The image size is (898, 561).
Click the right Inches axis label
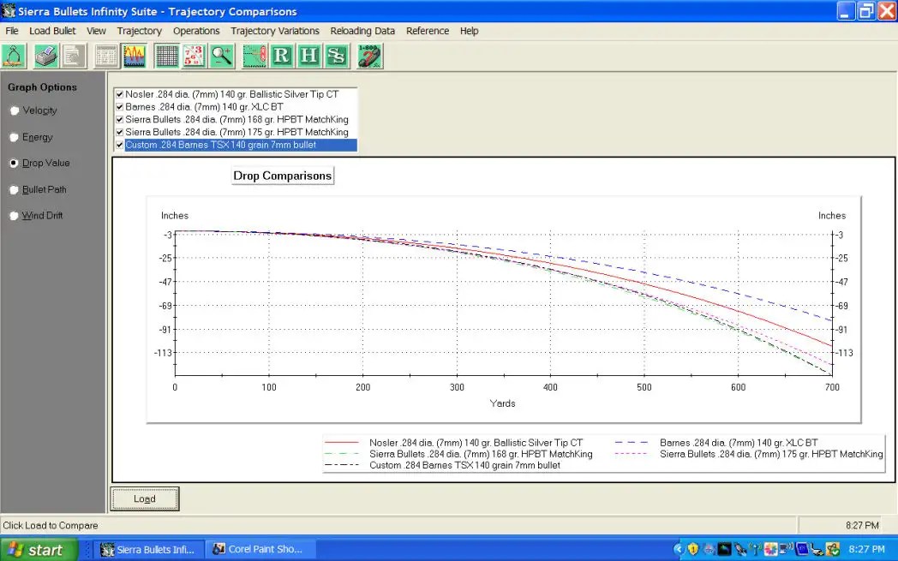click(831, 216)
